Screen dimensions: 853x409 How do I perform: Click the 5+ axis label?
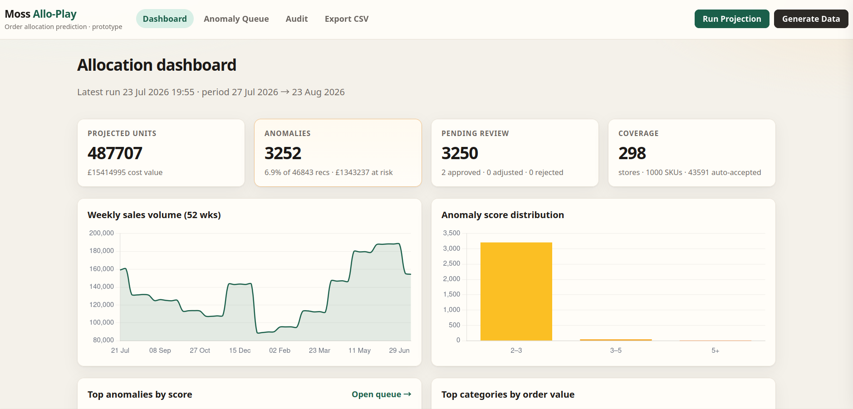coord(716,351)
